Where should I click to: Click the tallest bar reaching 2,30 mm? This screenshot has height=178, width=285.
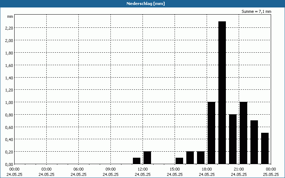(x=222, y=93)
